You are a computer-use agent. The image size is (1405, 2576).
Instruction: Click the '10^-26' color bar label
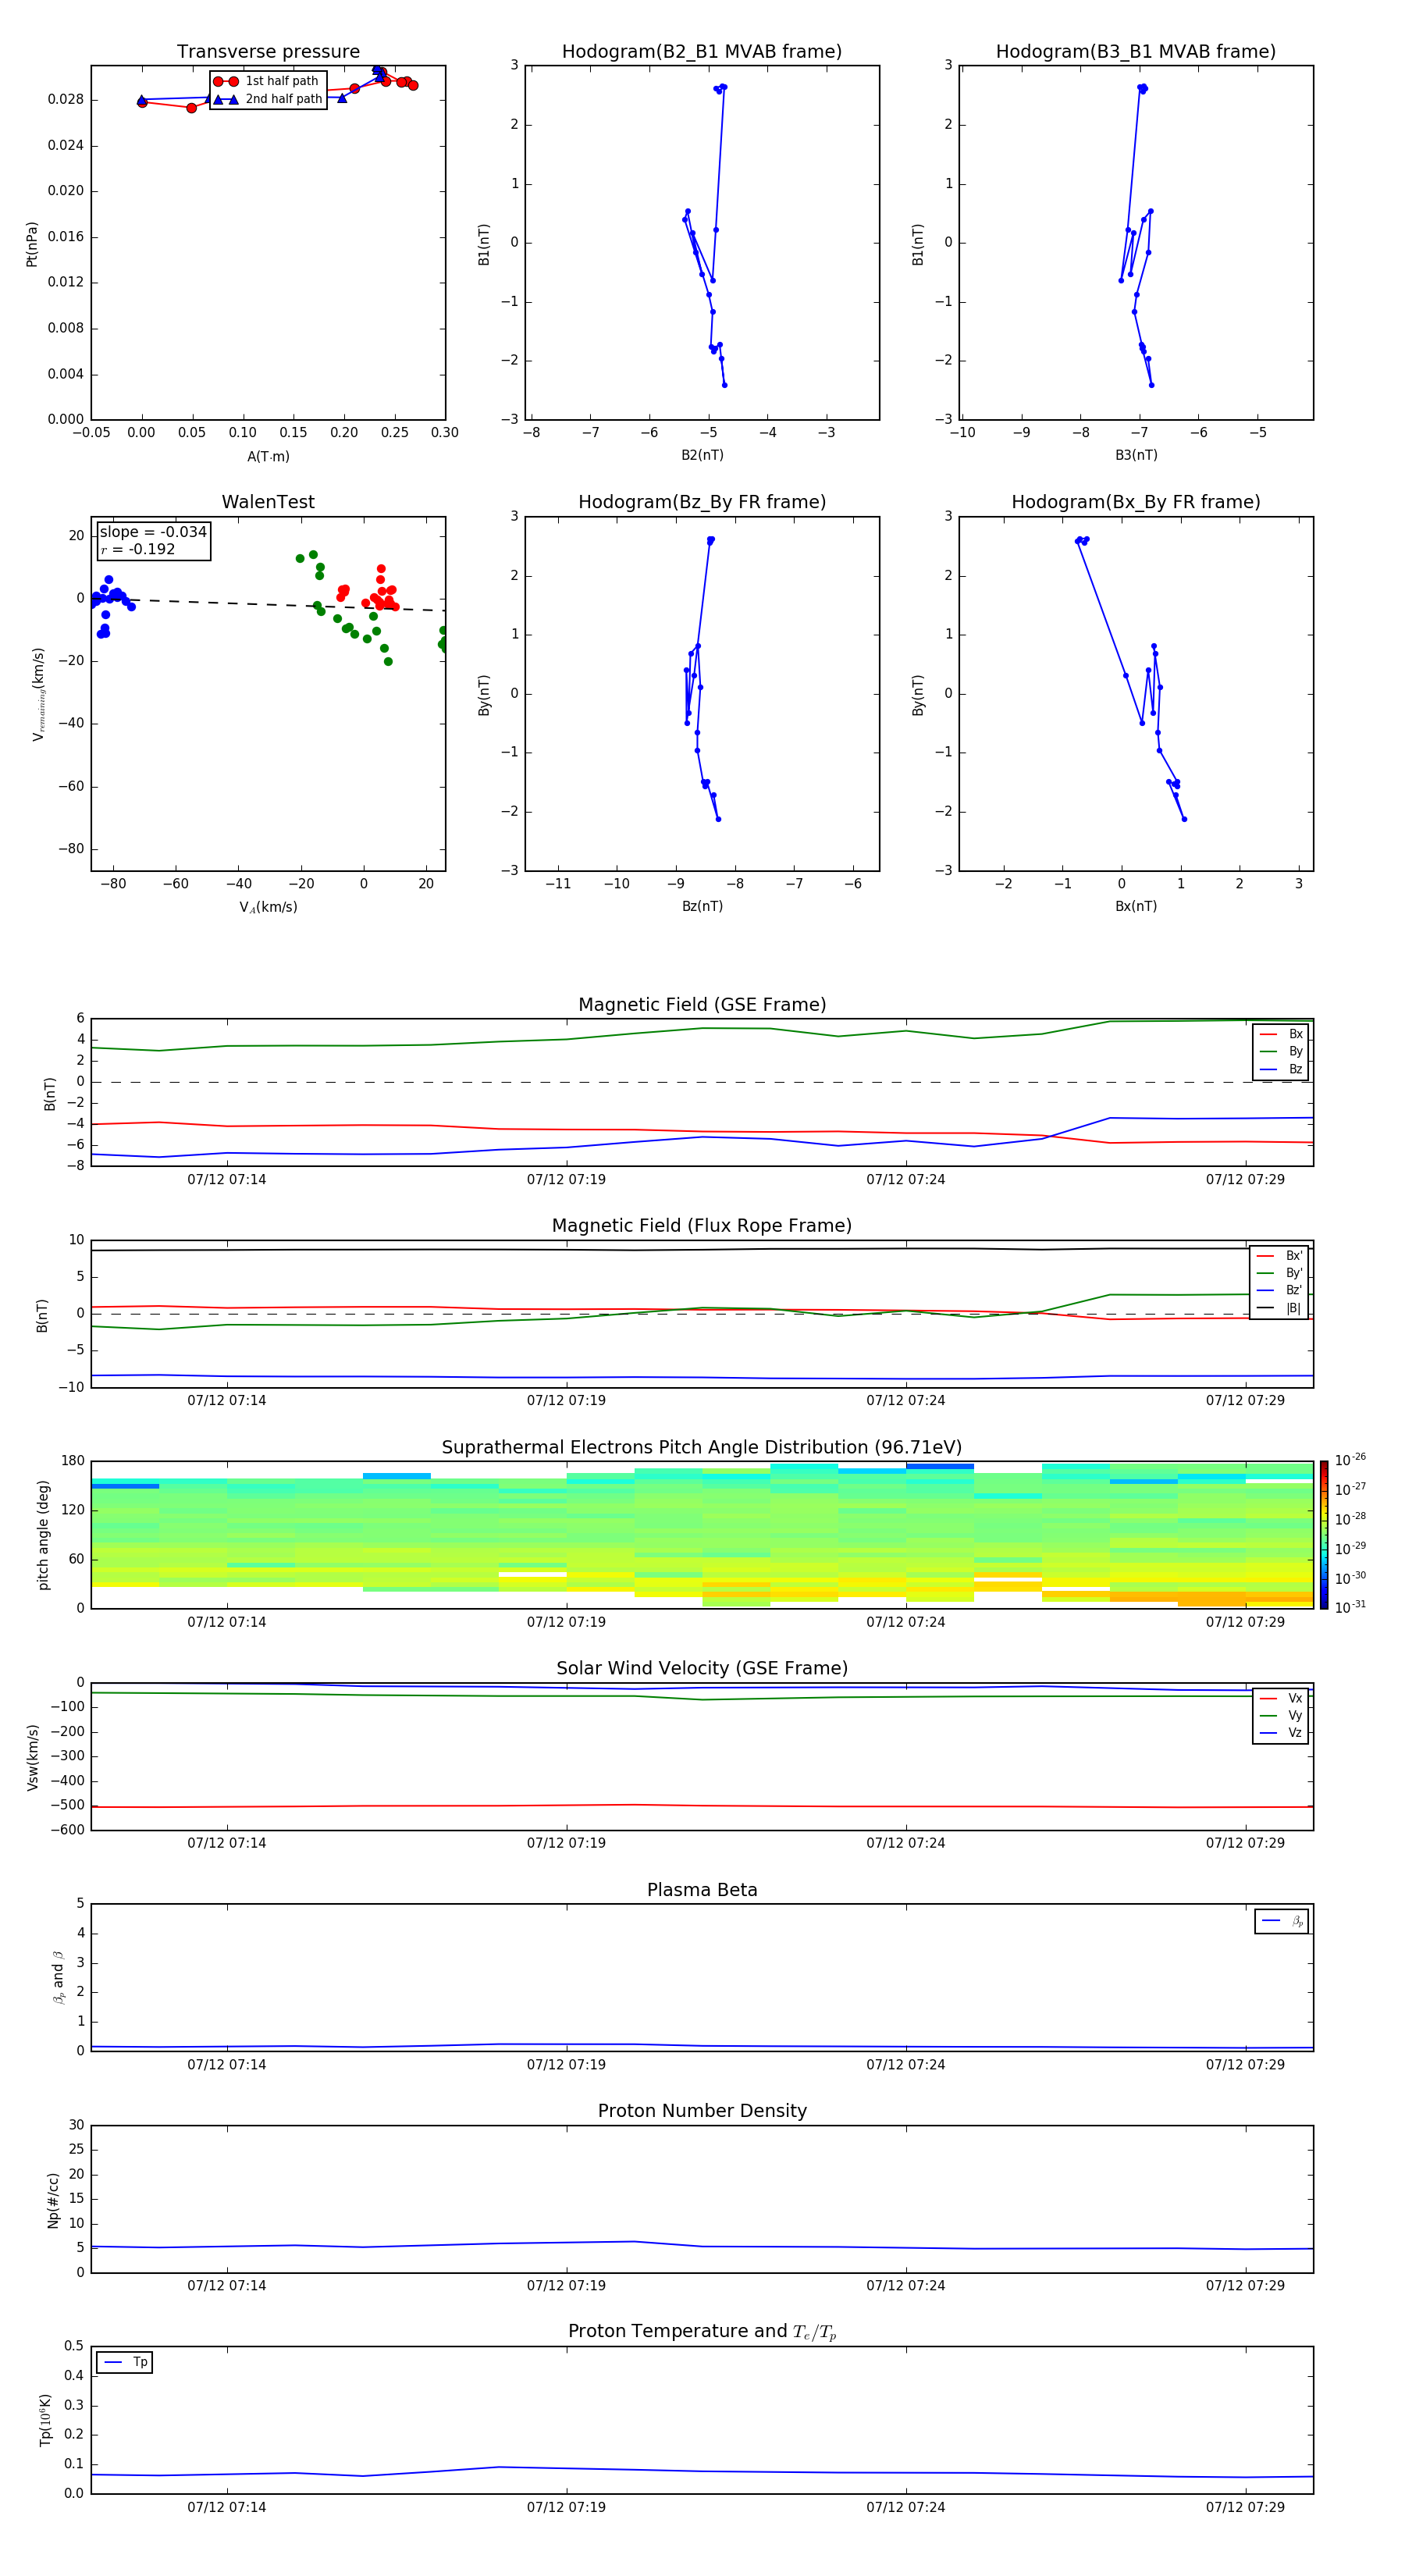click(1350, 1460)
